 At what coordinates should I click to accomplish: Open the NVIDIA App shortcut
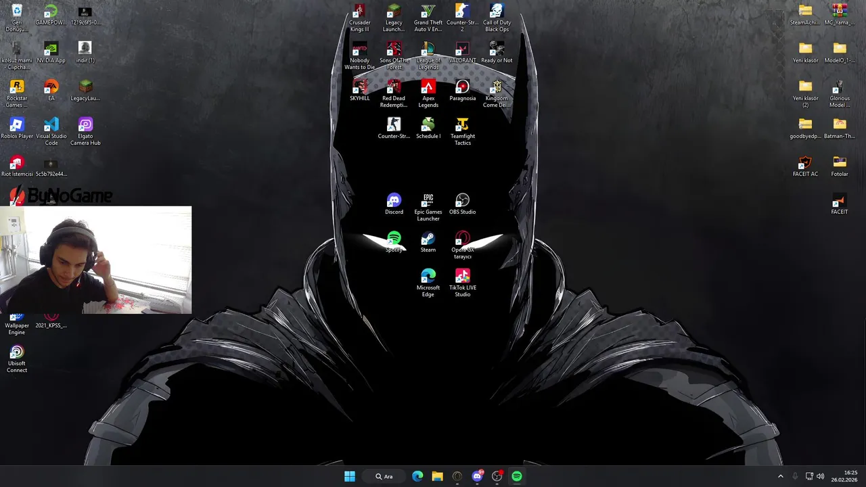(x=51, y=53)
